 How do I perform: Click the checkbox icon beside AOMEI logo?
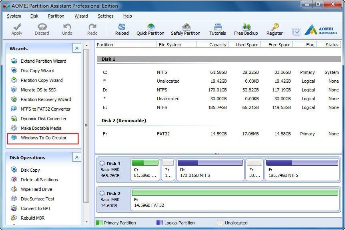click(296, 32)
